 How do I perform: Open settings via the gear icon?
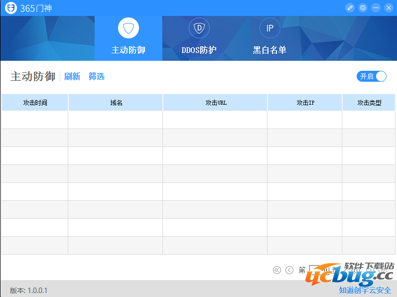pyautogui.click(x=363, y=7)
